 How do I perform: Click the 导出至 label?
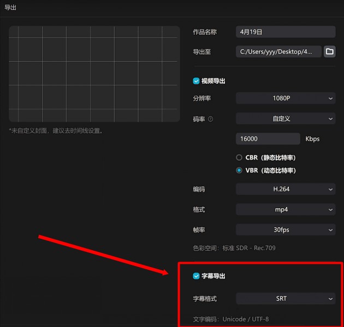[202, 52]
